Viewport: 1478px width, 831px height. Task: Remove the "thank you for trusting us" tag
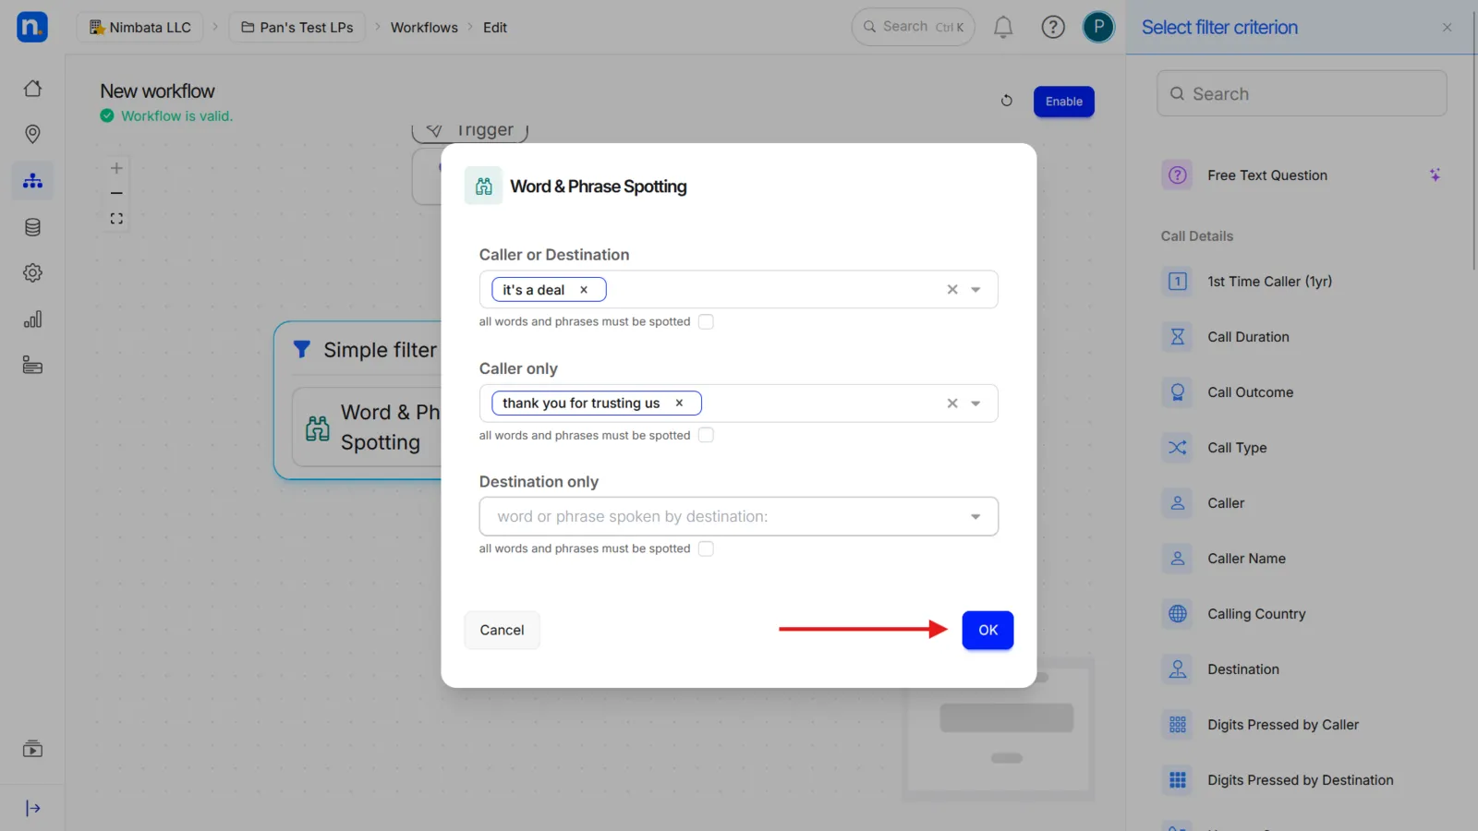pyautogui.click(x=679, y=403)
